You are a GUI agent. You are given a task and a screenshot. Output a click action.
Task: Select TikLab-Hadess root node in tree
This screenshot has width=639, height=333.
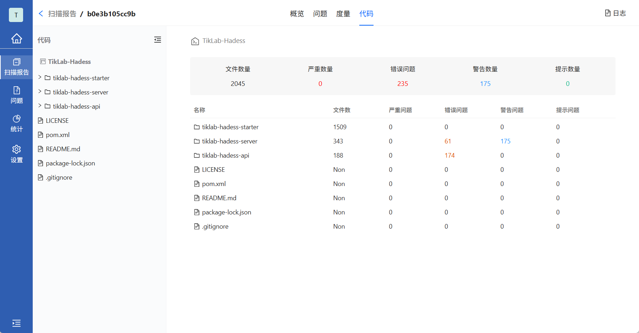click(69, 62)
